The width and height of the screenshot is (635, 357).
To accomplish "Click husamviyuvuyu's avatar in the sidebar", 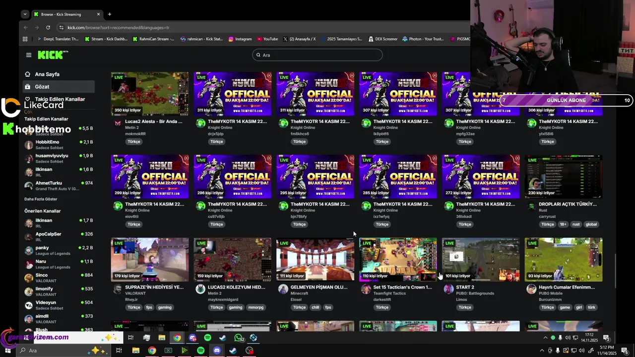I will click(x=29, y=158).
